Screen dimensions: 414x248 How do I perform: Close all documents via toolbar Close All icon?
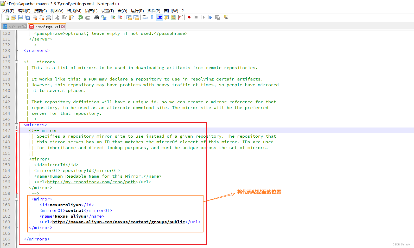coord(41,17)
